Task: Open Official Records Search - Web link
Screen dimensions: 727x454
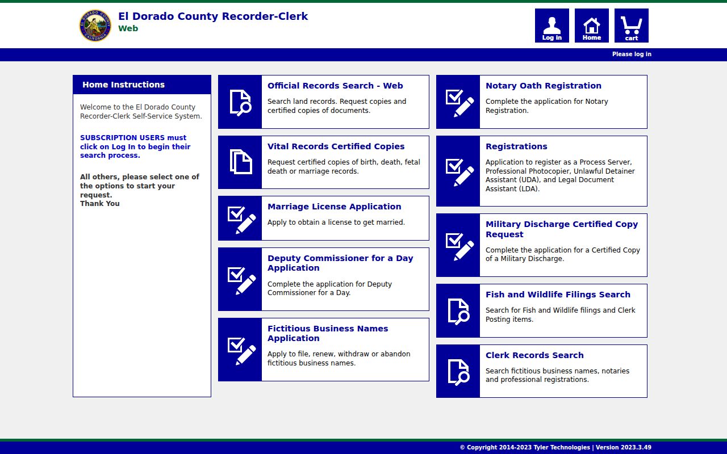Action: tap(335, 86)
